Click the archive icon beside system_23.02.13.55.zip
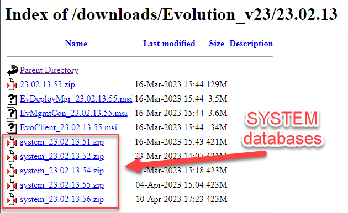 (x=12, y=185)
